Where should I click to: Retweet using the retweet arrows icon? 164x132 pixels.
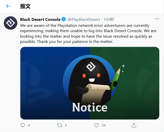(60, 125)
